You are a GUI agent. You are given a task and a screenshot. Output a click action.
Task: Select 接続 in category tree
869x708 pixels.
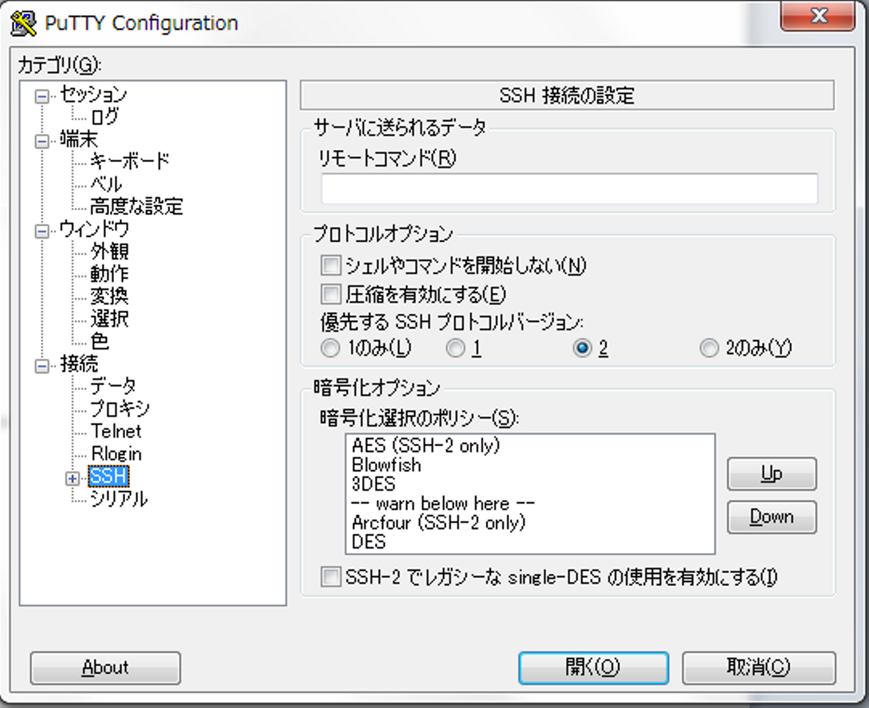(x=78, y=364)
